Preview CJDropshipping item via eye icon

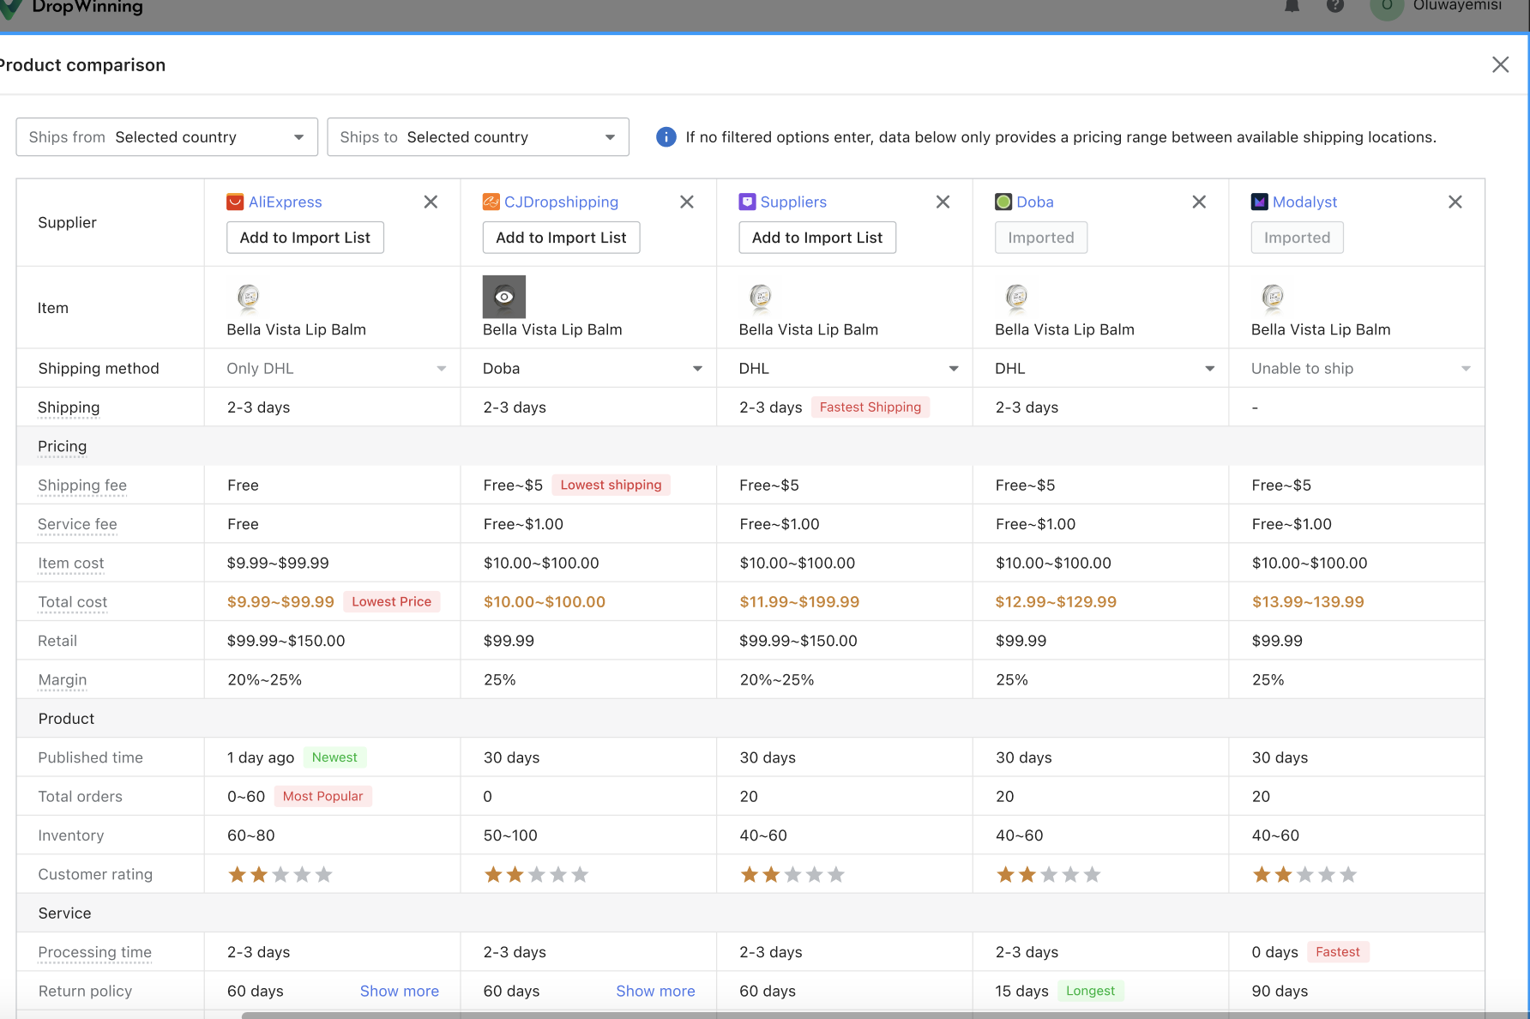(x=504, y=297)
